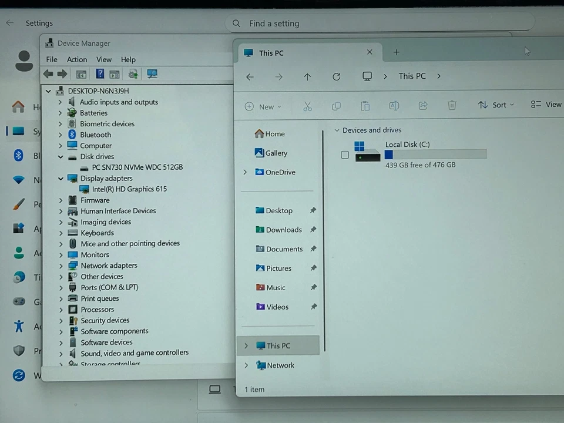
Task: Open Sort dropdown in File Explorer
Action: [496, 105]
